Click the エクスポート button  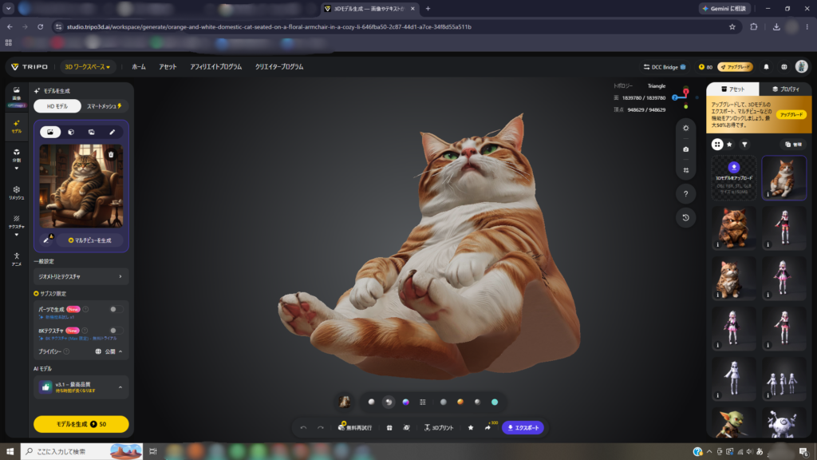point(523,428)
